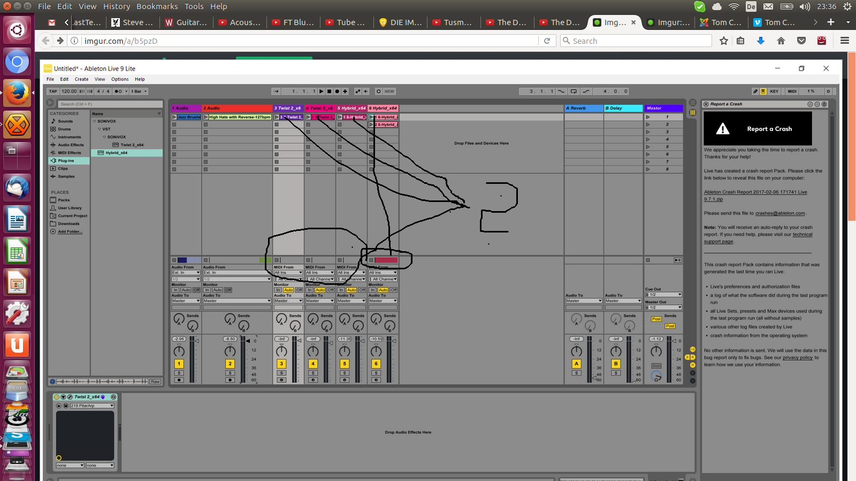The image size is (856, 481).
Task: Open the 1 Bar quantization dropdown
Action: (139, 91)
